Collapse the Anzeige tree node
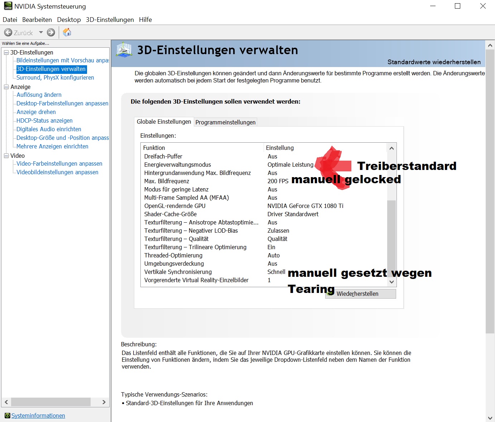This screenshot has width=495, height=422. (x=6, y=87)
